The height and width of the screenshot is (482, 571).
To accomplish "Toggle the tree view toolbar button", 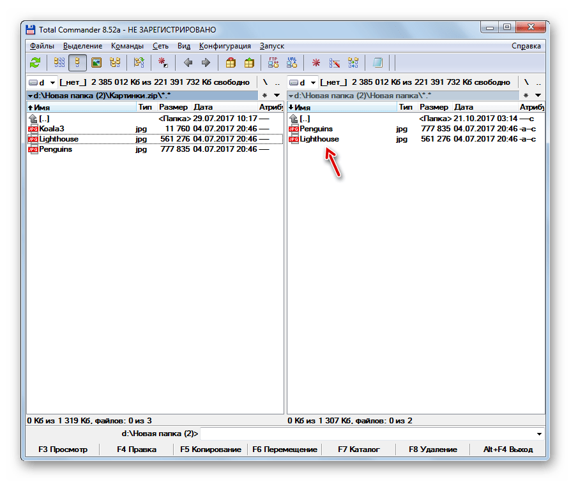I will click(115, 62).
